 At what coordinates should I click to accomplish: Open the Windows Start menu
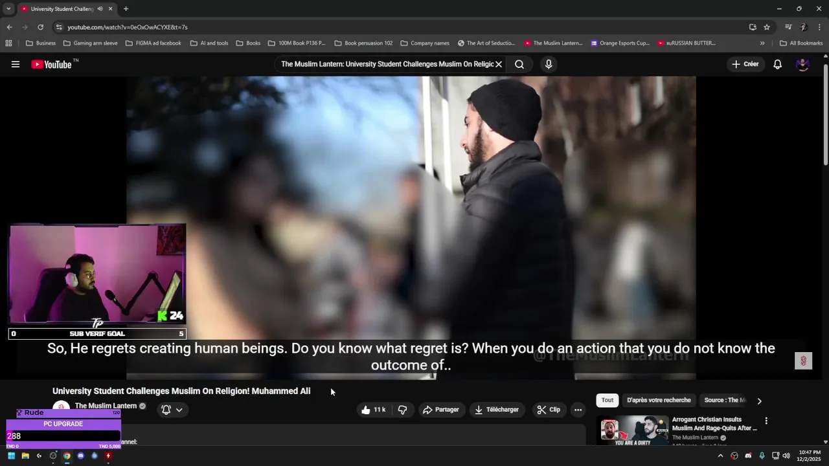(x=11, y=456)
